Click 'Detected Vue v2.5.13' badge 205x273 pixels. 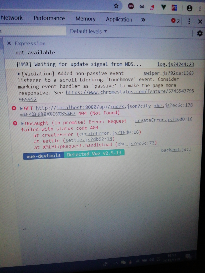pos(94,153)
